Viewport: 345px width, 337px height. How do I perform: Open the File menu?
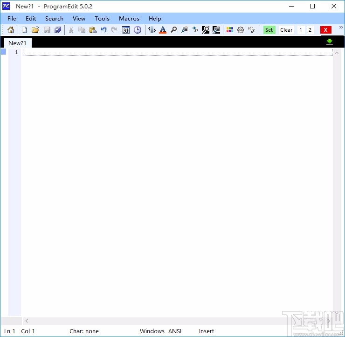coord(12,19)
